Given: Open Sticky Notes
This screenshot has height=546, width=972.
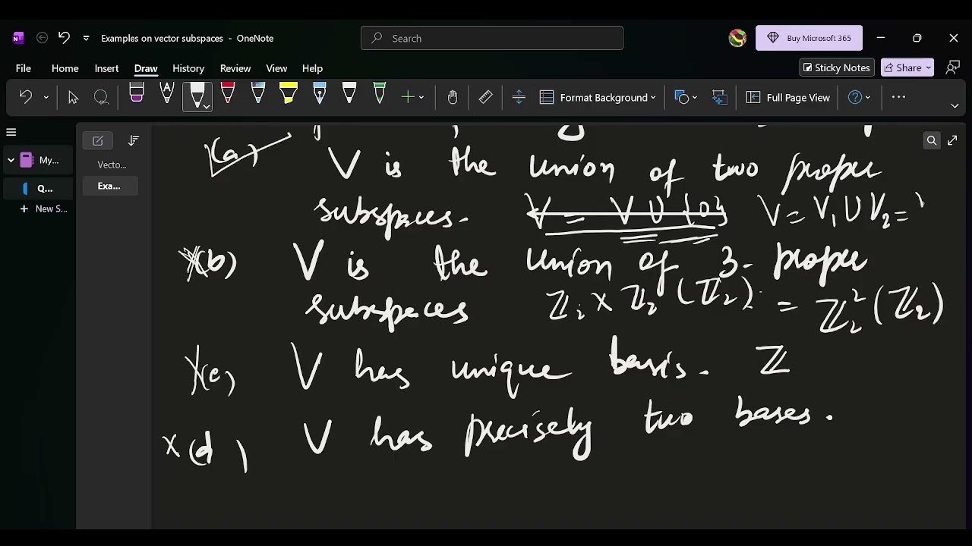Looking at the screenshot, I should point(837,67).
